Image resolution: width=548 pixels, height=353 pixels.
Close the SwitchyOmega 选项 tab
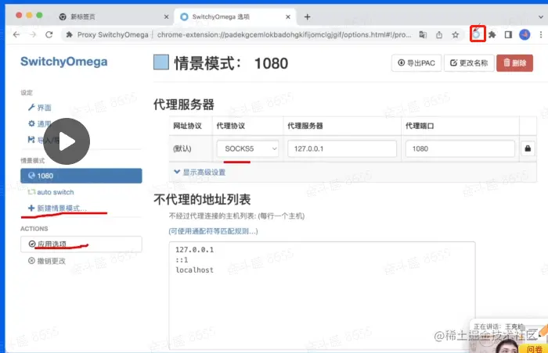tap(288, 16)
